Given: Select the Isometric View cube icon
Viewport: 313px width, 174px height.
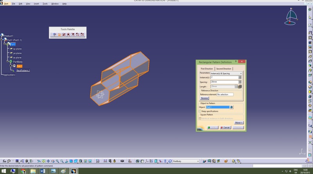Looking at the screenshot, I should [76, 161].
